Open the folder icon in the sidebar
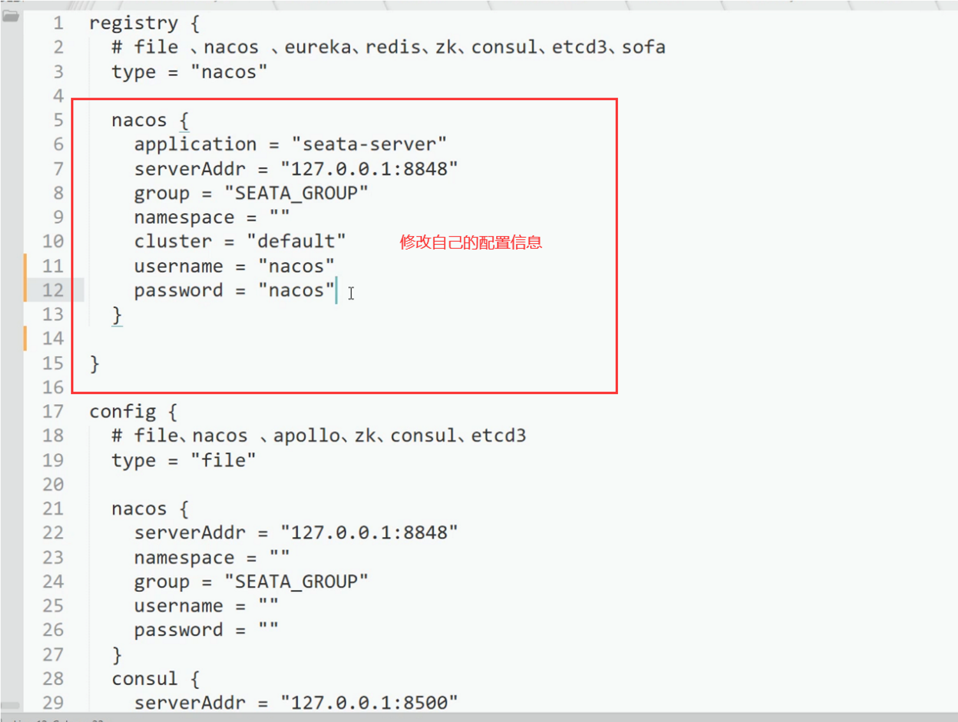 pyautogui.click(x=11, y=16)
